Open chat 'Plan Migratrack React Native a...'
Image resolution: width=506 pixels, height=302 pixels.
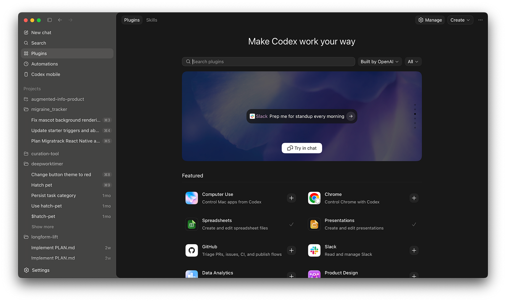[67, 141]
